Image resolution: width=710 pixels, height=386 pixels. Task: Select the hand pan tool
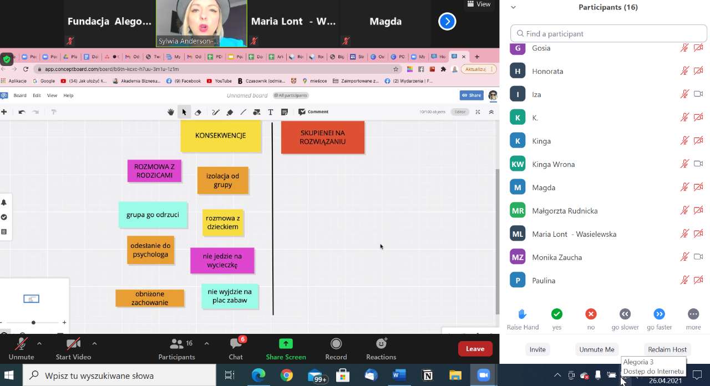[171, 112]
